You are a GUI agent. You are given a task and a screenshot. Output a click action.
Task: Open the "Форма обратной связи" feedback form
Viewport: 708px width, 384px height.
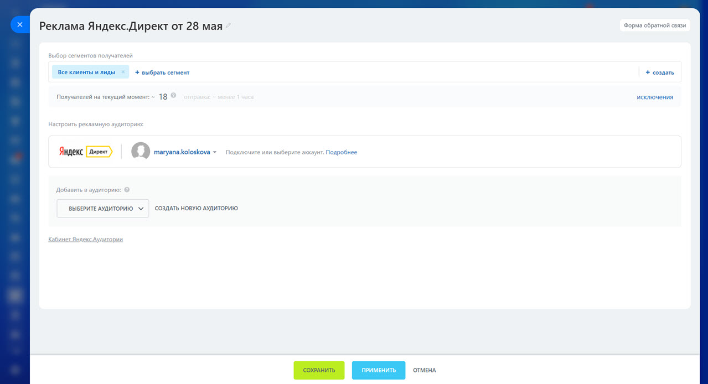[655, 25]
